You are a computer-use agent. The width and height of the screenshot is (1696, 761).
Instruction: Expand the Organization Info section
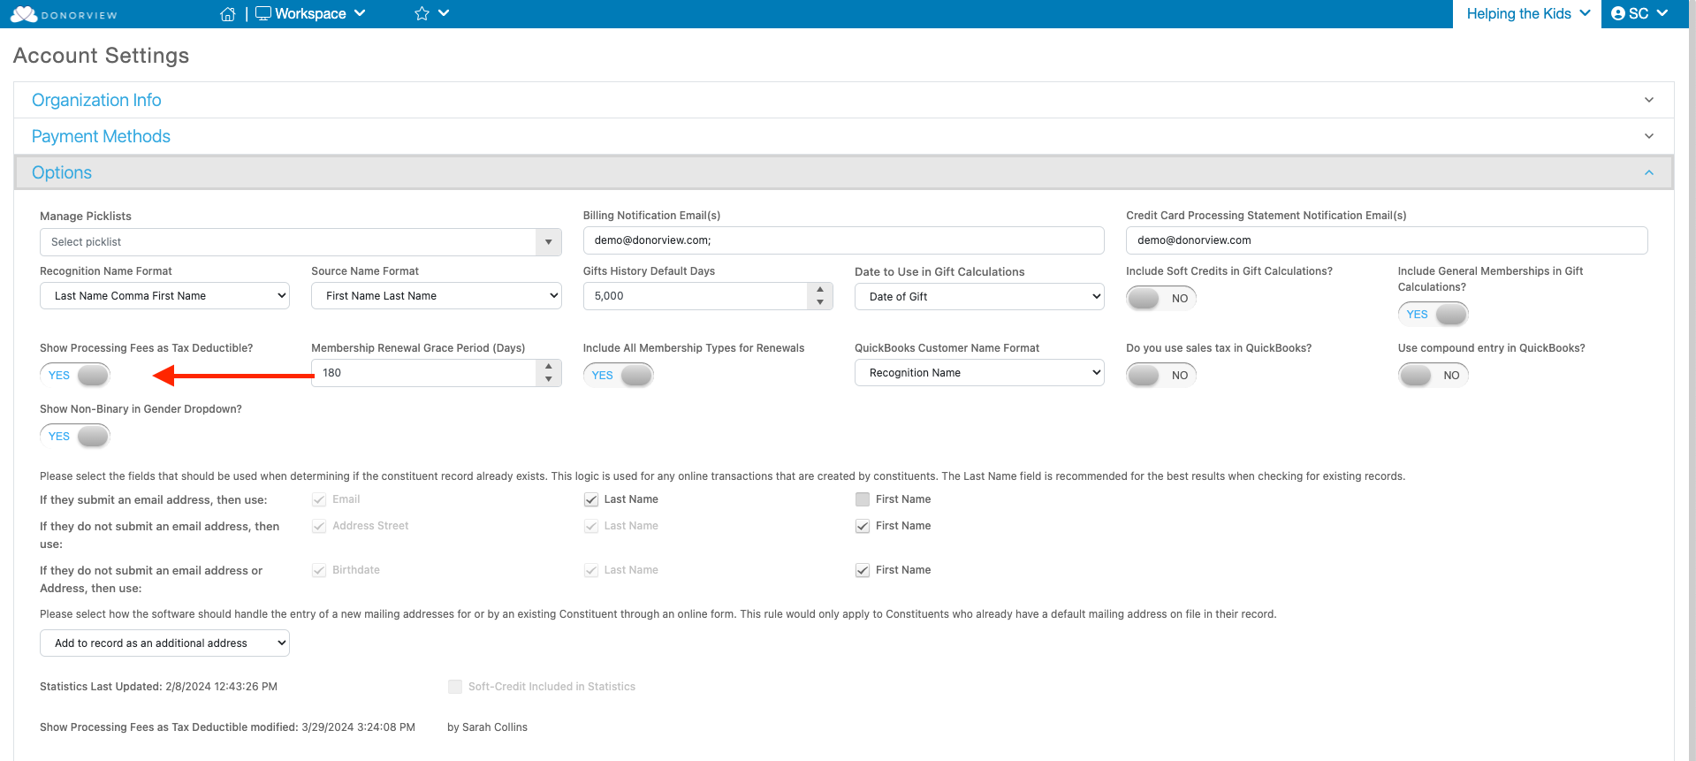pos(843,100)
